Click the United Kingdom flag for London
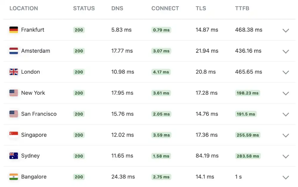The image size is (298, 187). point(13,72)
